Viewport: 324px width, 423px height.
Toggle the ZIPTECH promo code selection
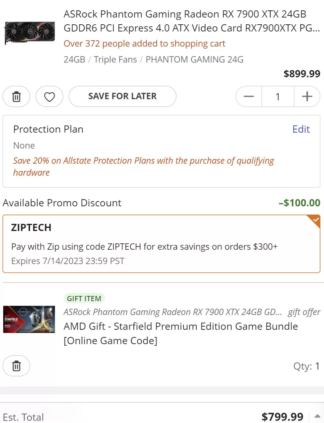(x=161, y=244)
